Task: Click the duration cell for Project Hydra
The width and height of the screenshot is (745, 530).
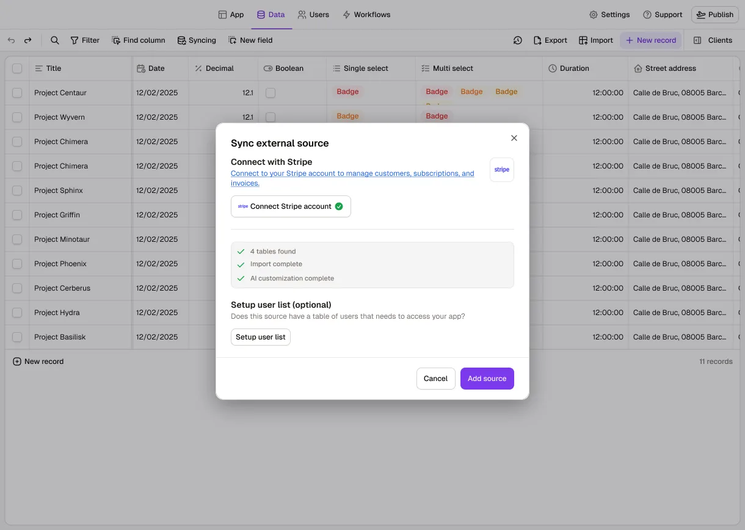Action: [586, 313]
